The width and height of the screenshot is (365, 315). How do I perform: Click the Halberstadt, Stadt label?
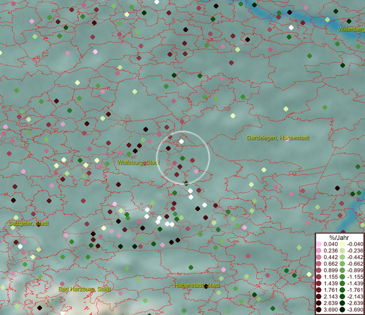197,285
